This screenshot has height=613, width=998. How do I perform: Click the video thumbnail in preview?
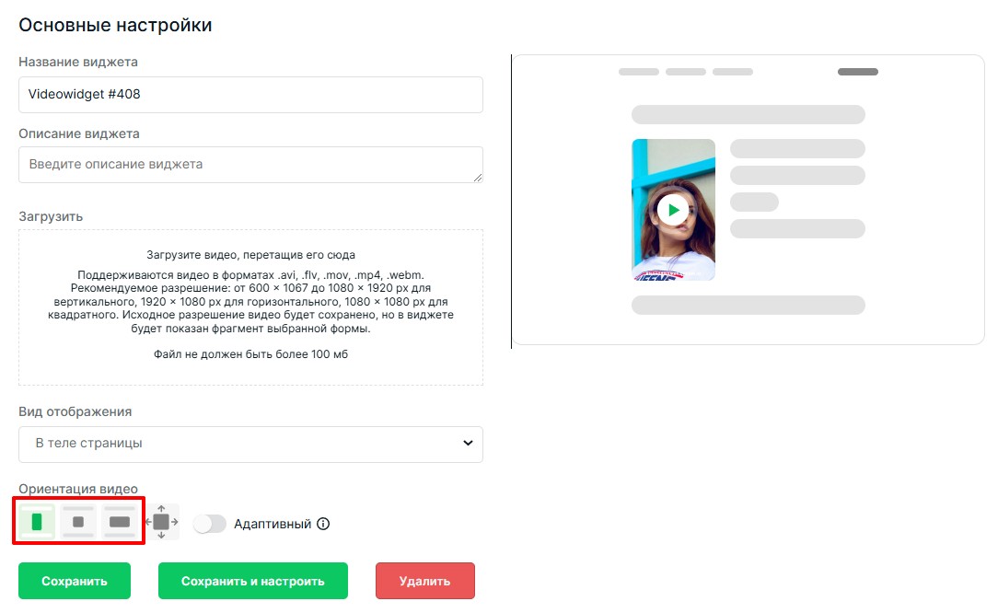[673, 210]
